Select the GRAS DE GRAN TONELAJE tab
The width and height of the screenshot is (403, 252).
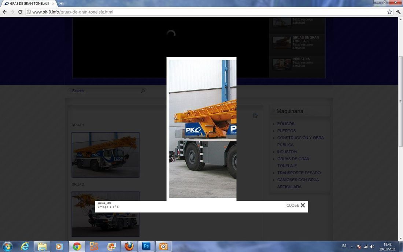coord(29,4)
